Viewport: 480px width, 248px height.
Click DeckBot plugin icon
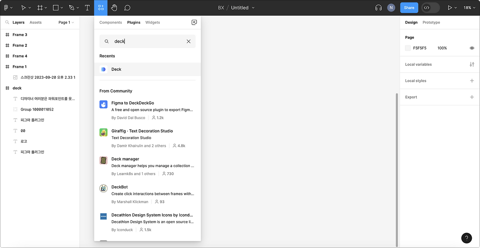click(103, 188)
